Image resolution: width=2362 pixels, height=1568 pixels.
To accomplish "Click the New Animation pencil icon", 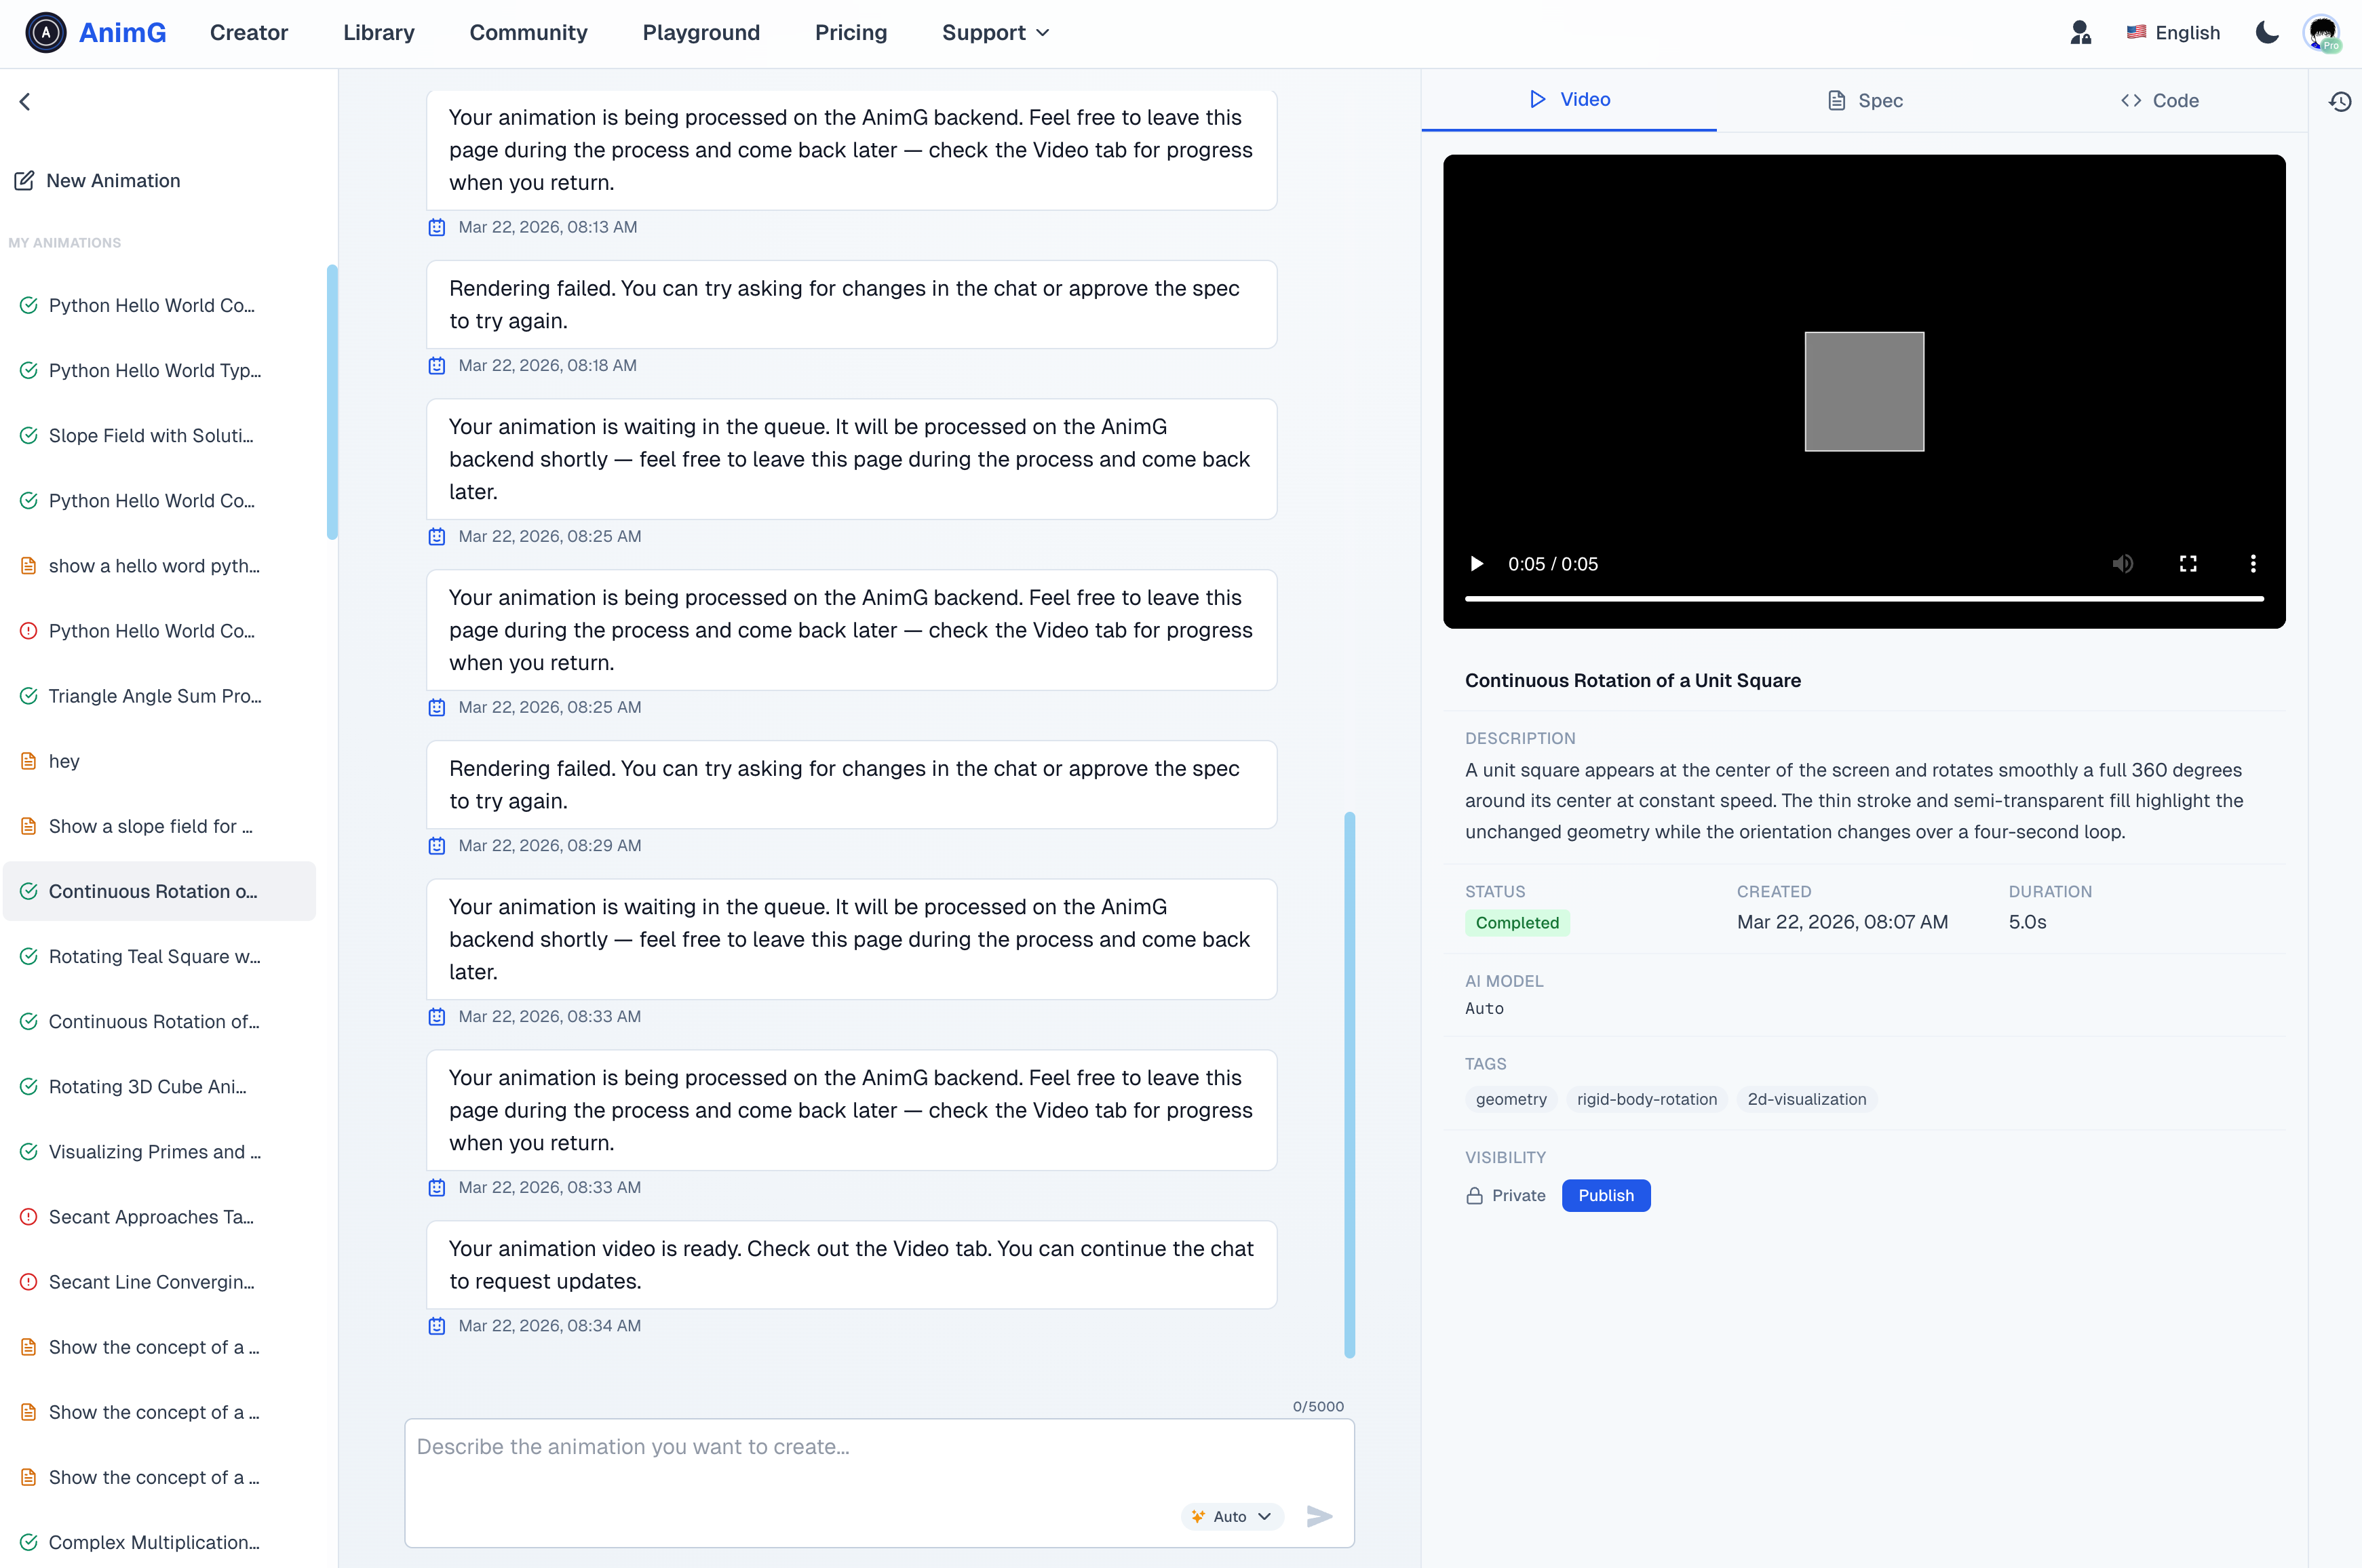I will pos(24,181).
